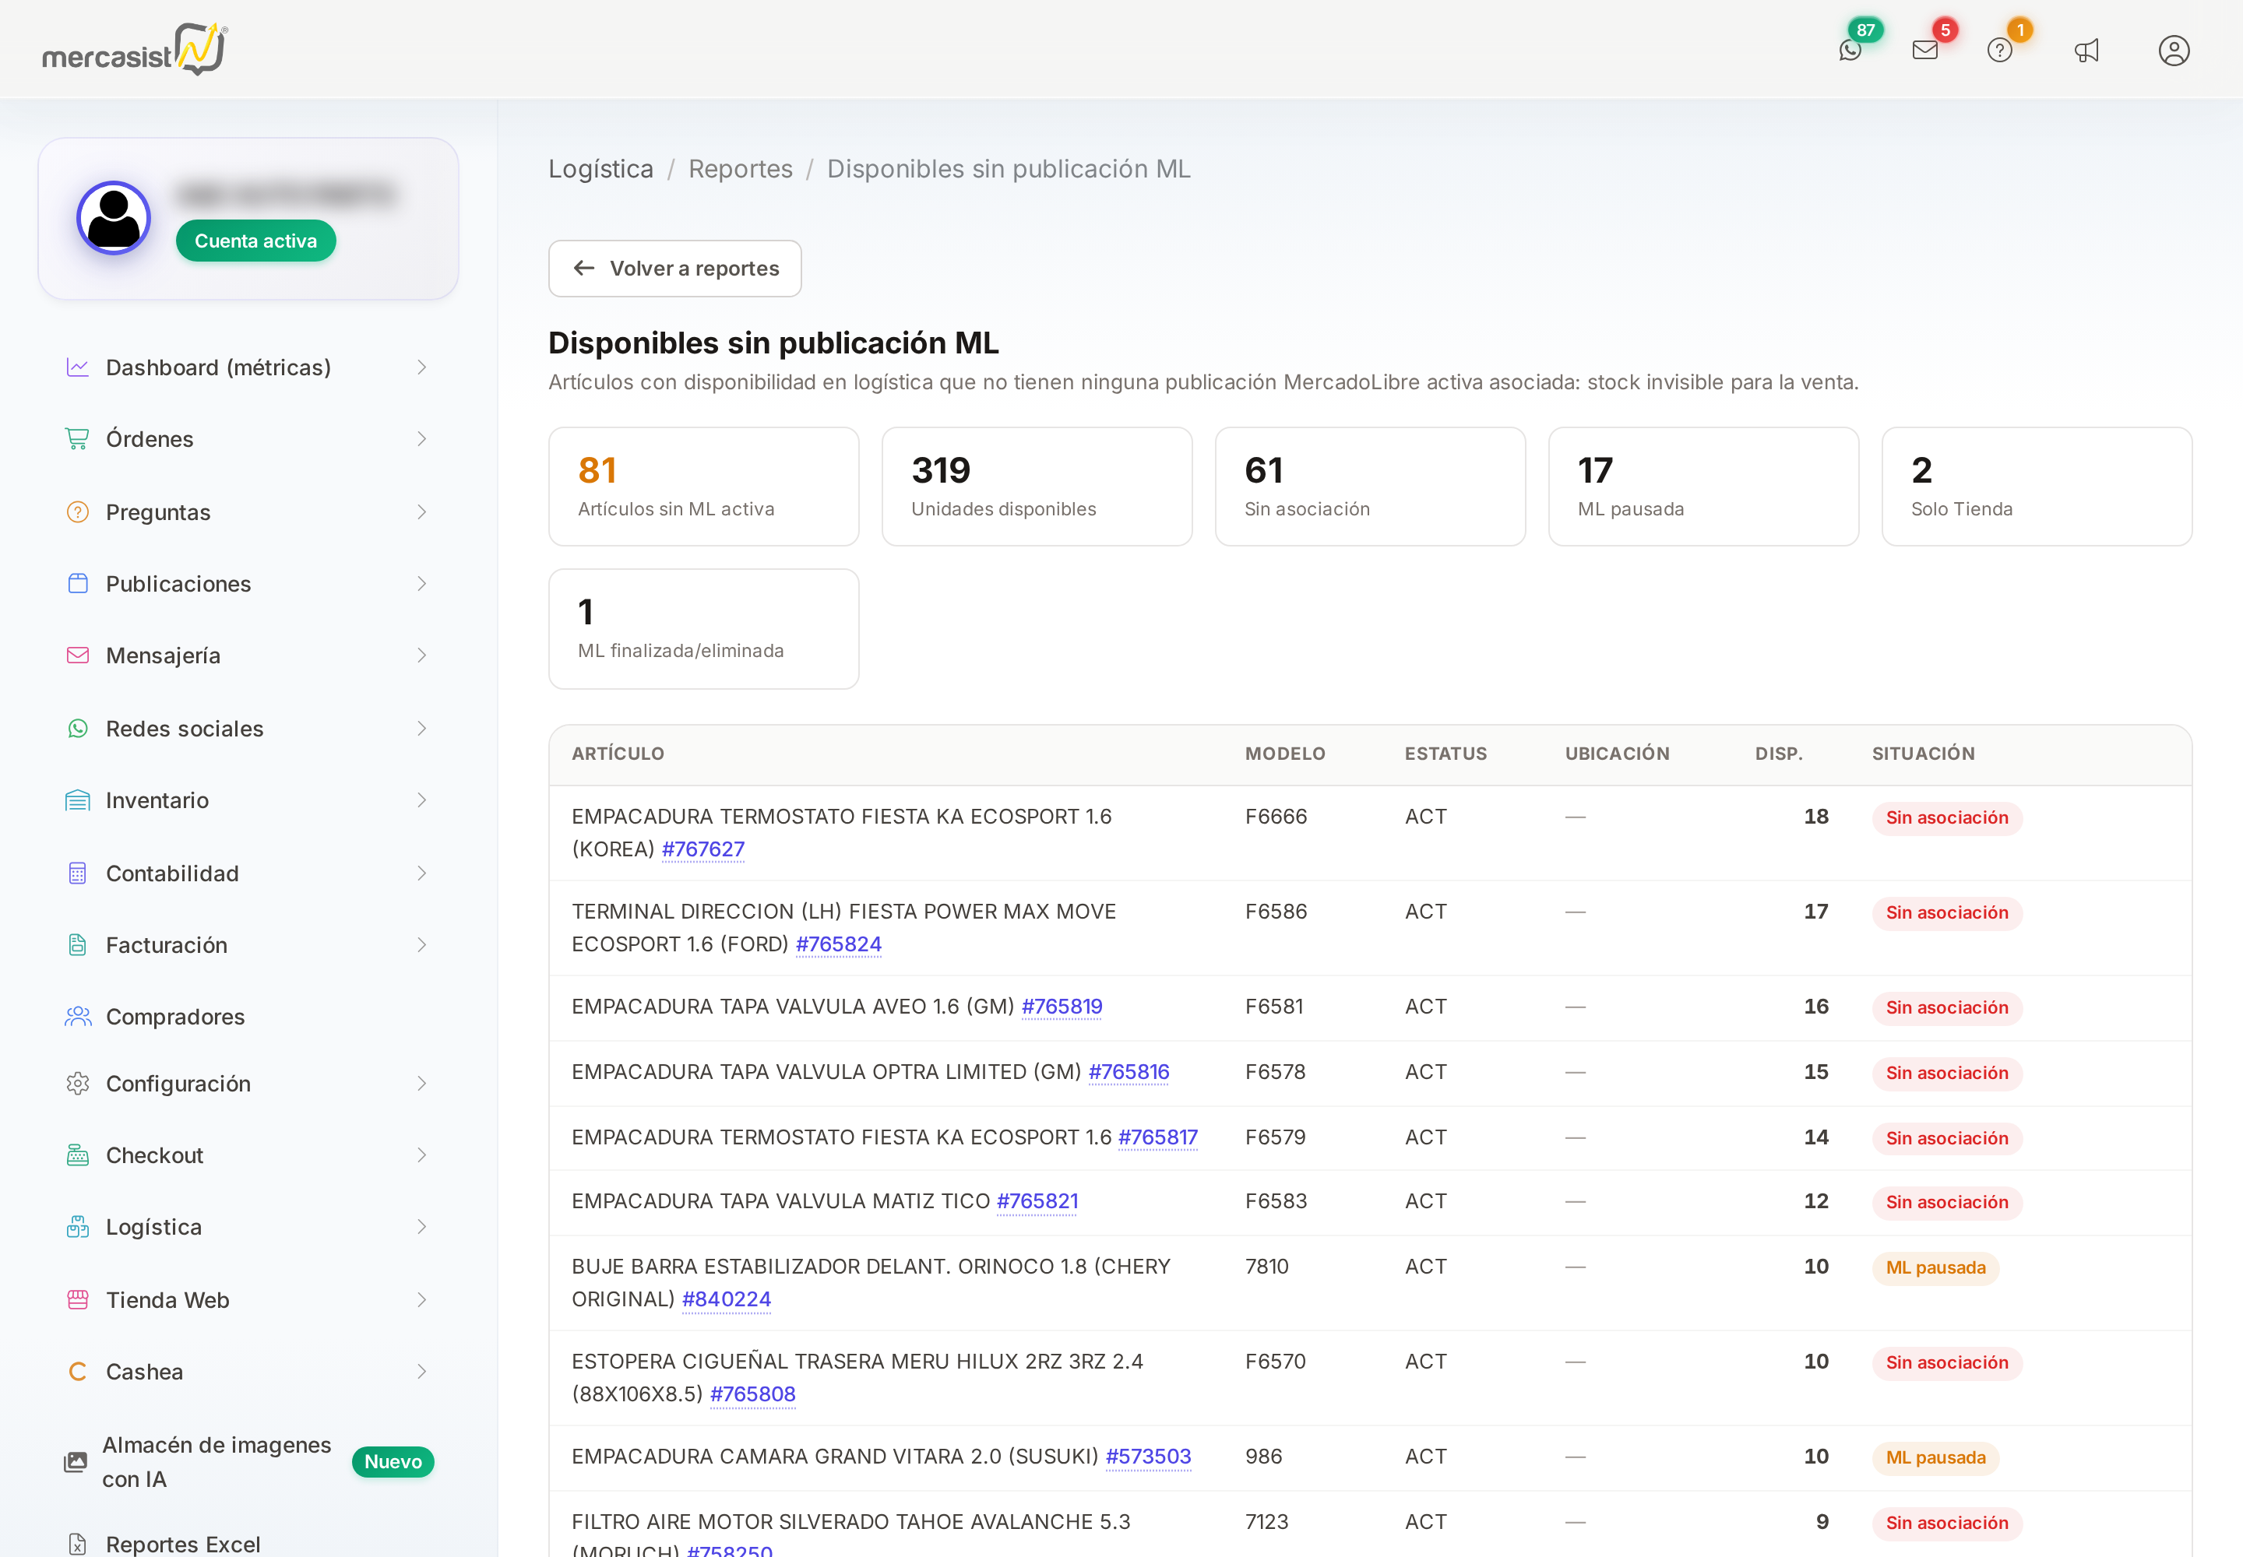The image size is (2243, 1557).
Task: Click the Contabilidad calculator icon
Action: [77, 873]
